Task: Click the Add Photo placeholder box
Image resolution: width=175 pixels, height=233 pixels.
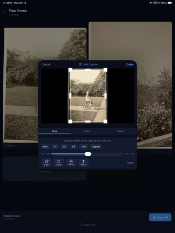Action: (45, 175)
